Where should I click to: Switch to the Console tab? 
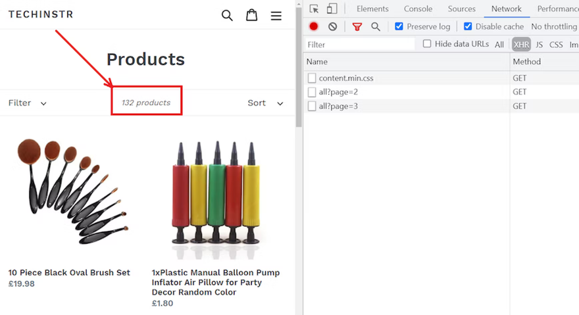tap(418, 9)
